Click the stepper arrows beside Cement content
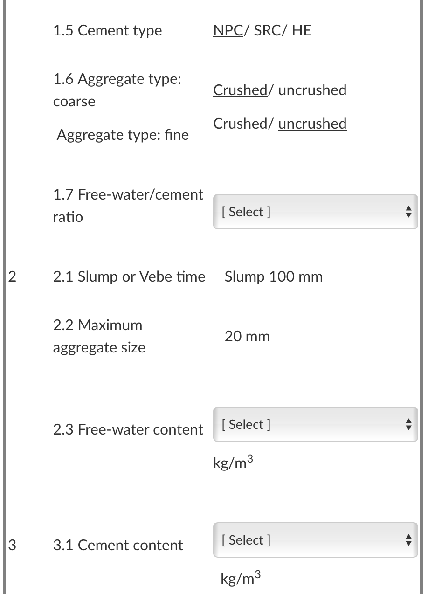 (x=408, y=540)
